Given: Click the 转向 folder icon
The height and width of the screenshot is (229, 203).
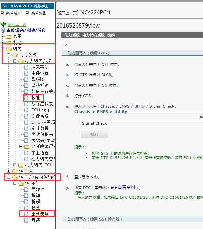Looking at the screenshot, I should 8,49.
